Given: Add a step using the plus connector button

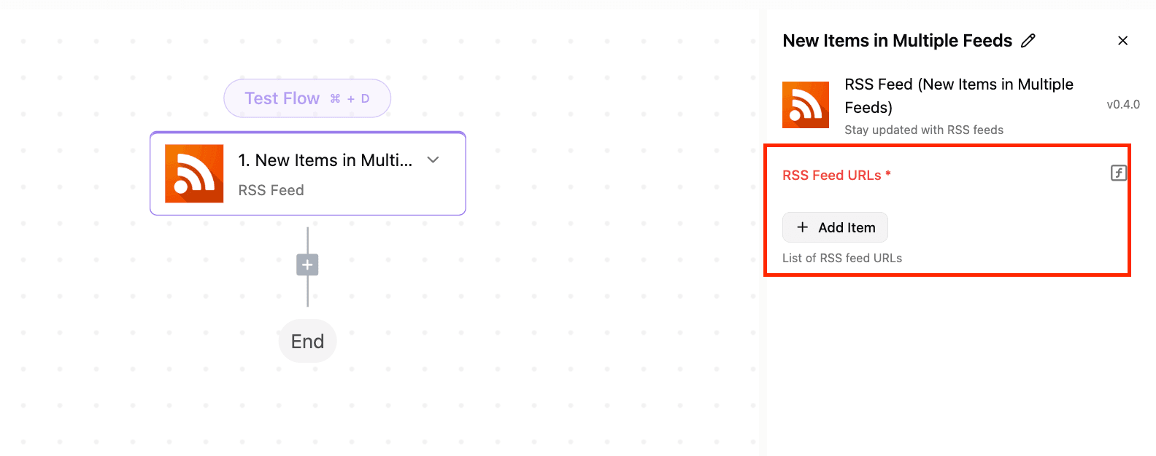Looking at the screenshot, I should pyautogui.click(x=307, y=264).
